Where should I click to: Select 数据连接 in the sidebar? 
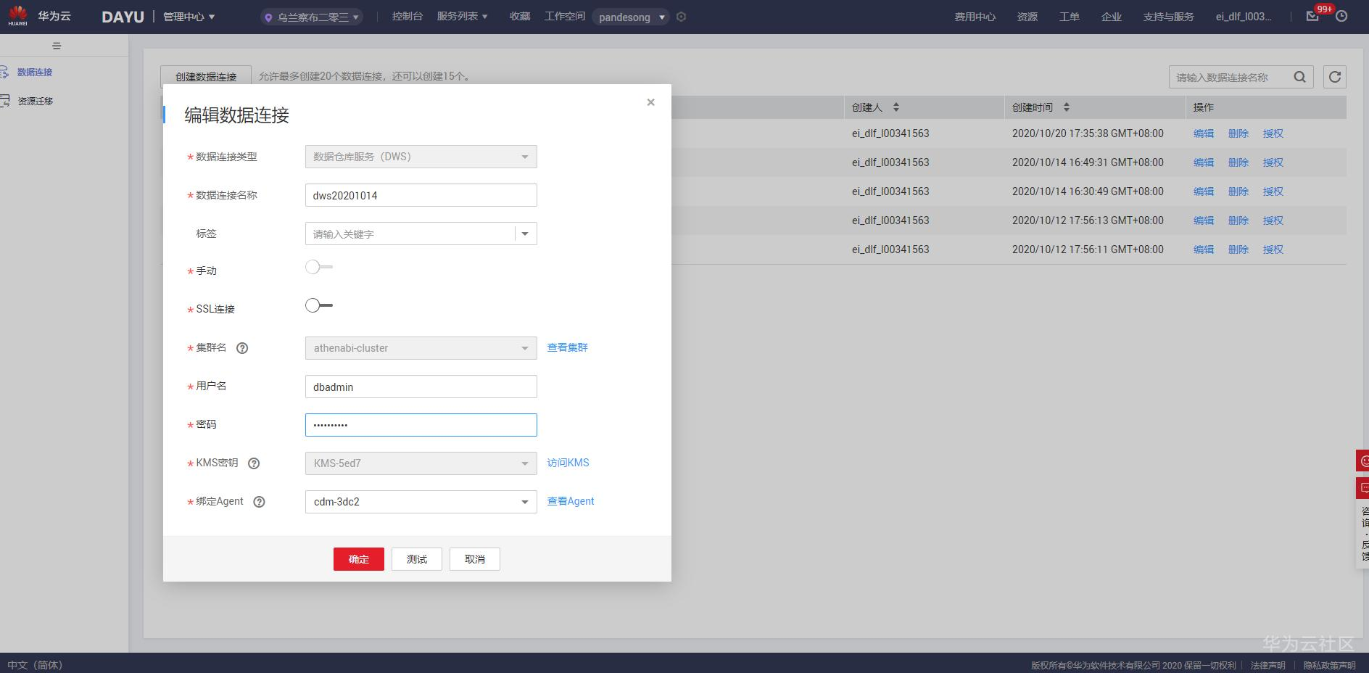(x=35, y=72)
